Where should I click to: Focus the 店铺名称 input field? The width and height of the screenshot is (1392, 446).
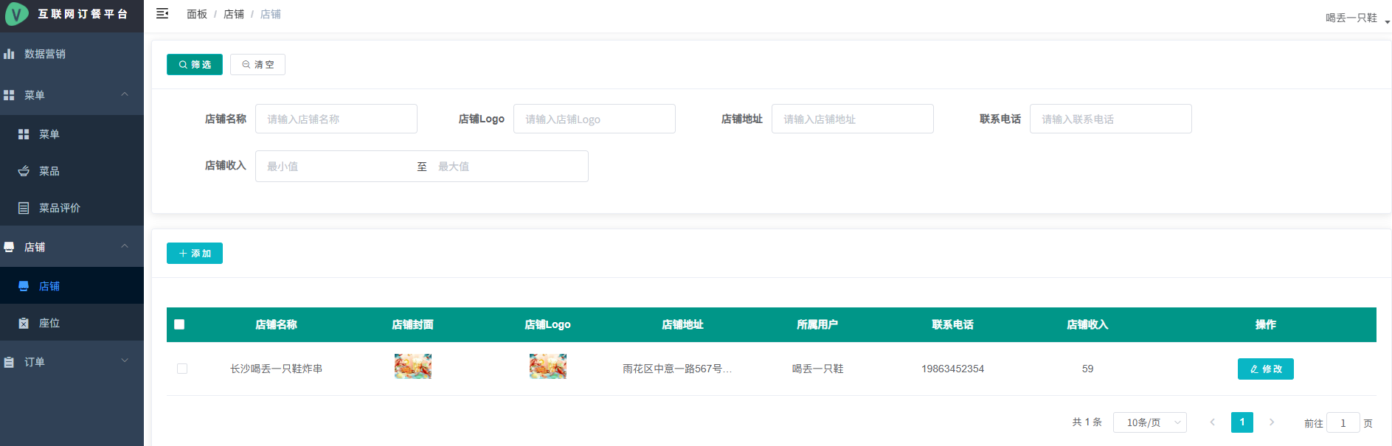[x=336, y=119]
